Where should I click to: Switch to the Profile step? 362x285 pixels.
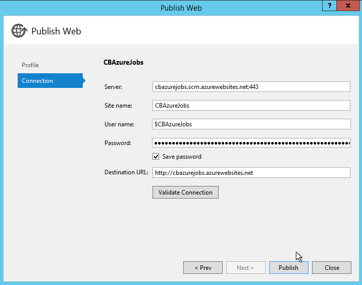(x=30, y=65)
